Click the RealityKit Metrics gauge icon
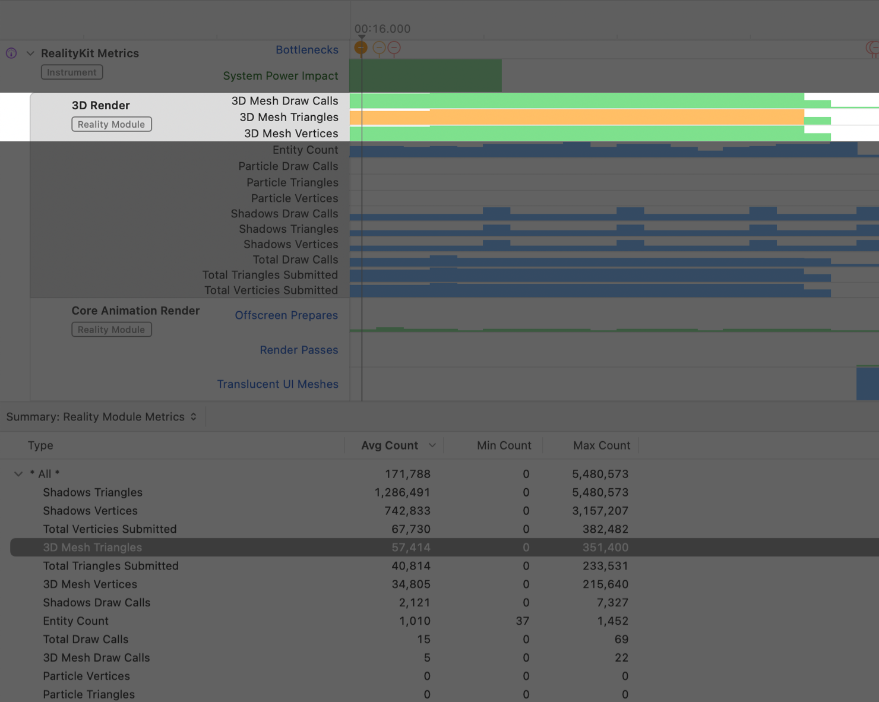This screenshot has width=879, height=702. click(11, 53)
